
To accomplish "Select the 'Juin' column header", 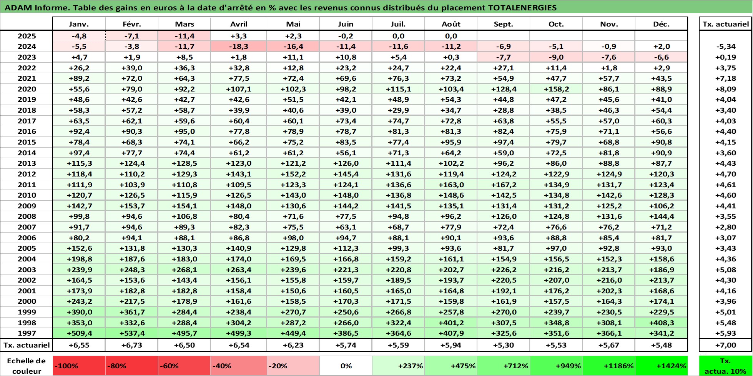I will [346, 24].
